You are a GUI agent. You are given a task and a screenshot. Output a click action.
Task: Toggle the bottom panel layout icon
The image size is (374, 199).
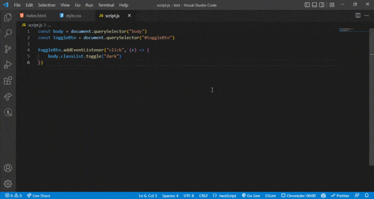pos(314,5)
